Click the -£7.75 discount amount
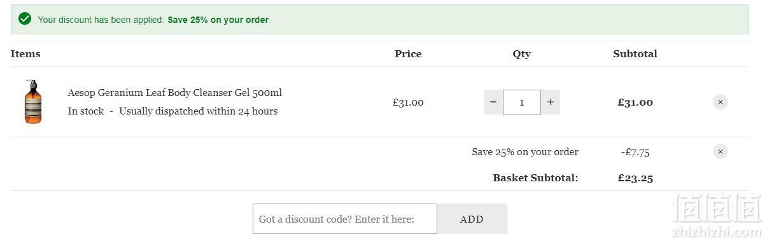This screenshot has width=767, height=243. point(635,152)
